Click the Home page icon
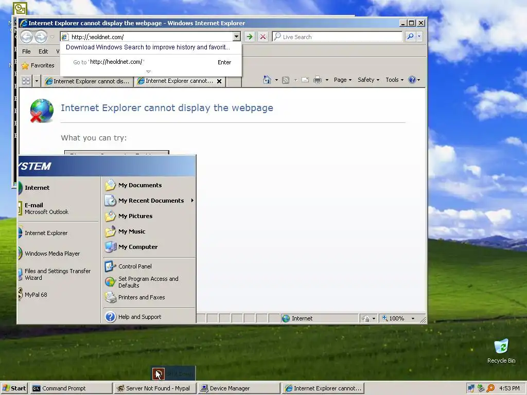 [x=267, y=80]
